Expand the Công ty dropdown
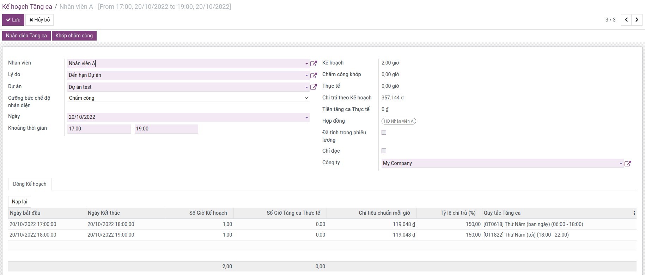Viewport: 645px width, 275px height. click(x=621, y=164)
